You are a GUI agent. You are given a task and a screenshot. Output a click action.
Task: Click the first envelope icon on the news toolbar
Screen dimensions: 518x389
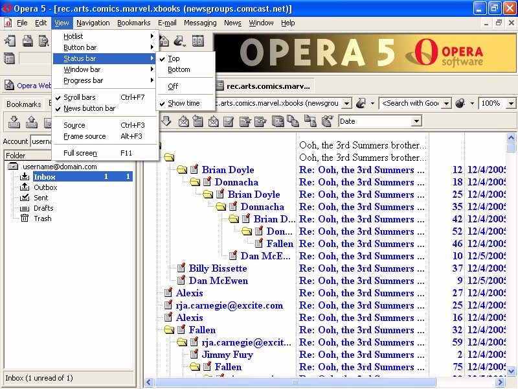pos(184,121)
